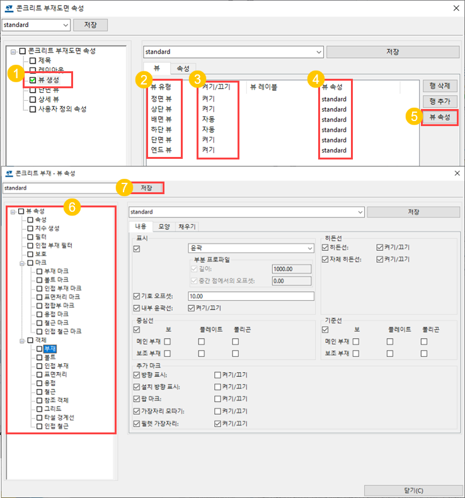Open the 내용 tab
This screenshot has height=498, width=465.
pyautogui.click(x=141, y=226)
